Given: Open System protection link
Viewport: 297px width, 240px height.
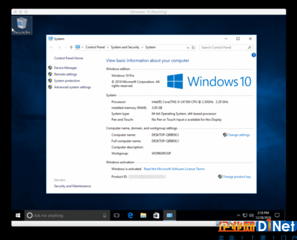Looking at the screenshot, I should click(67, 81).
